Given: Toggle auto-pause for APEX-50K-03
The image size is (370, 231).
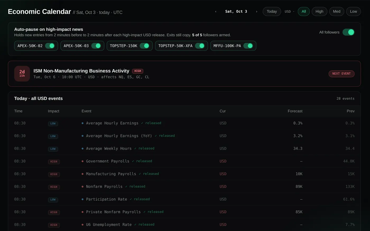Looking at the screenshot, I should click(x=96, y=46).
